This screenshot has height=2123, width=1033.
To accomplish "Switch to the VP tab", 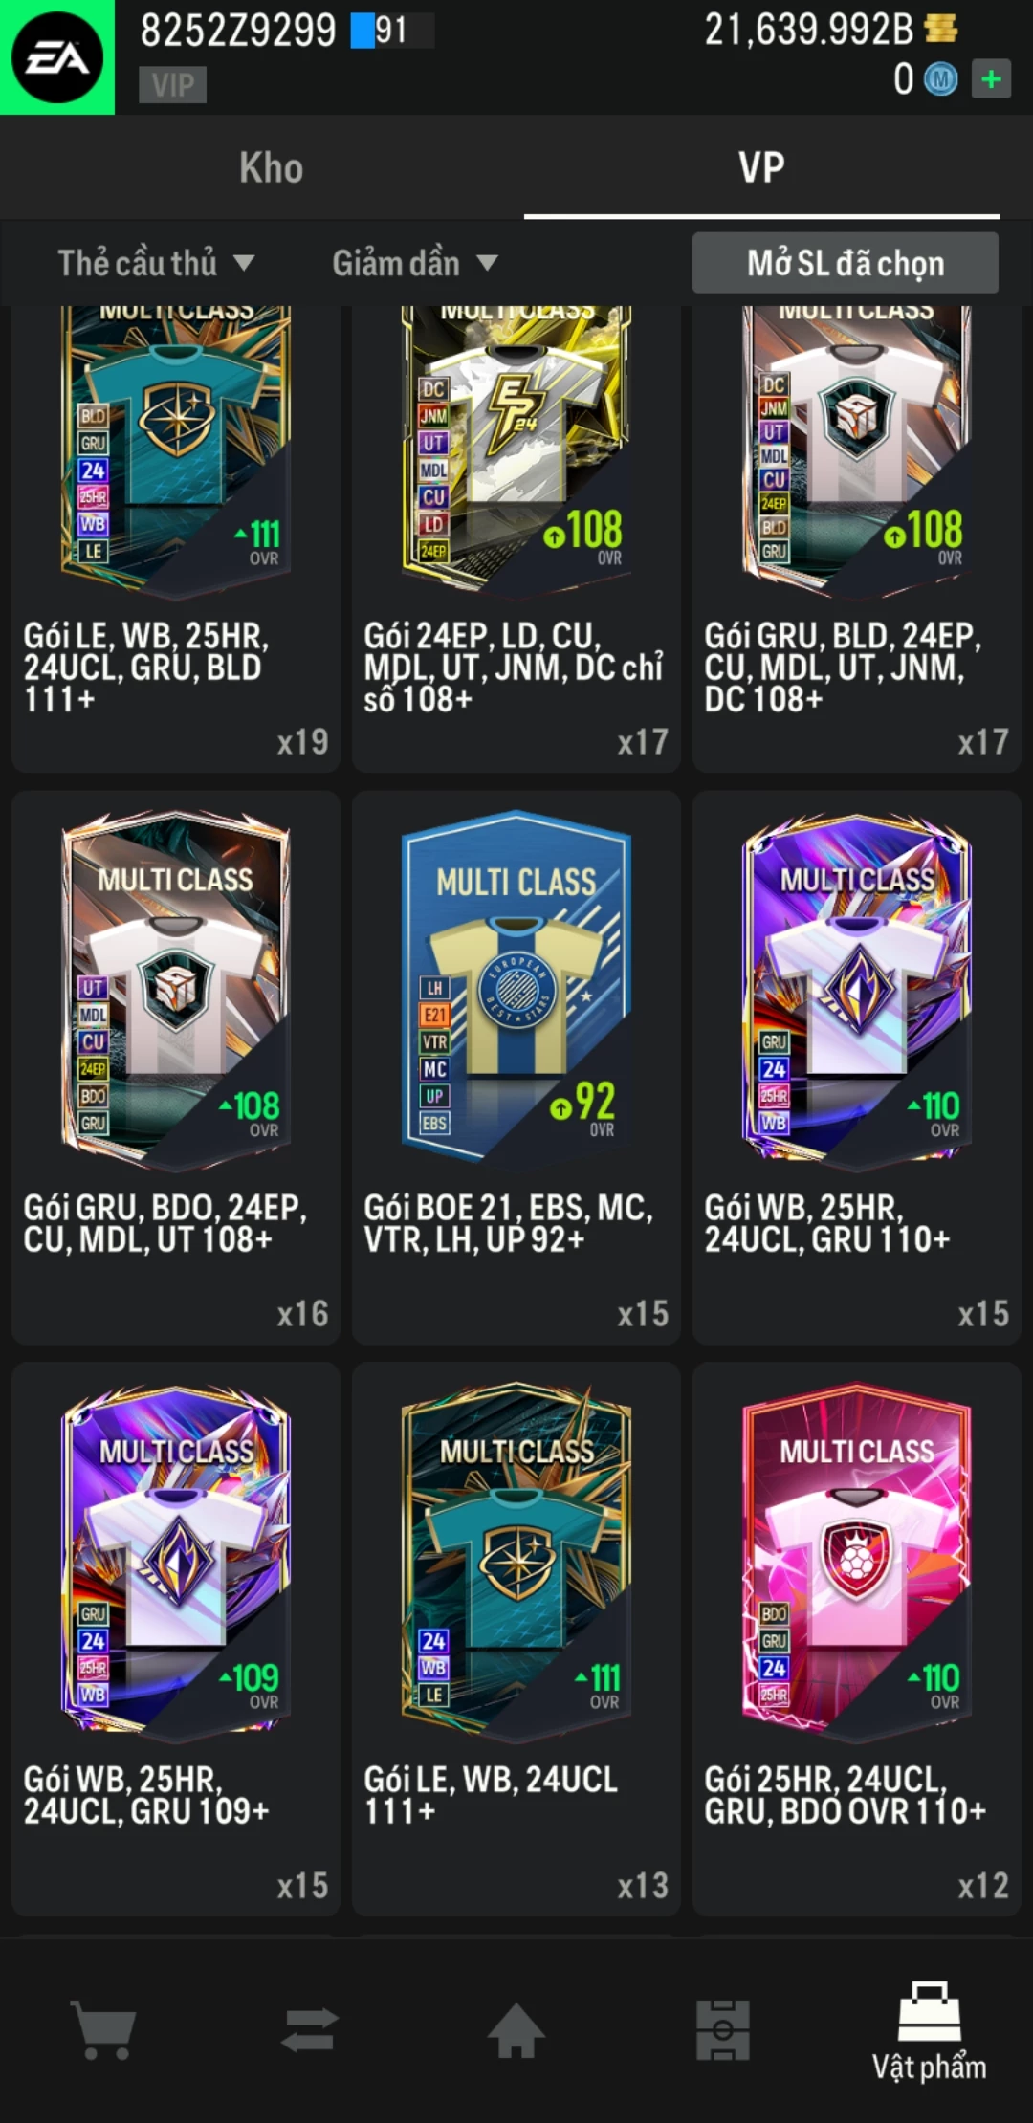I will 761,168.
